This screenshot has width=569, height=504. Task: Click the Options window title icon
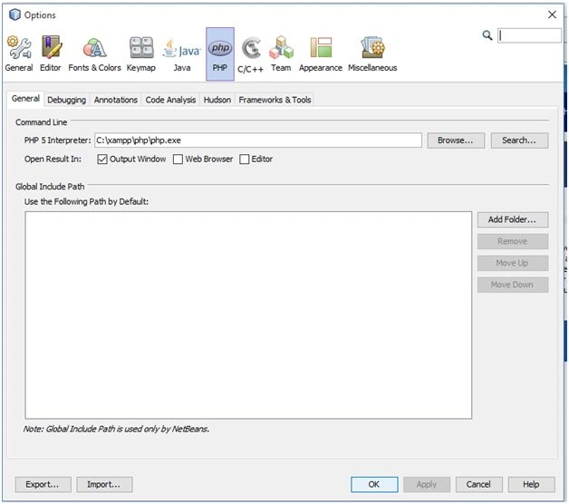14,15
